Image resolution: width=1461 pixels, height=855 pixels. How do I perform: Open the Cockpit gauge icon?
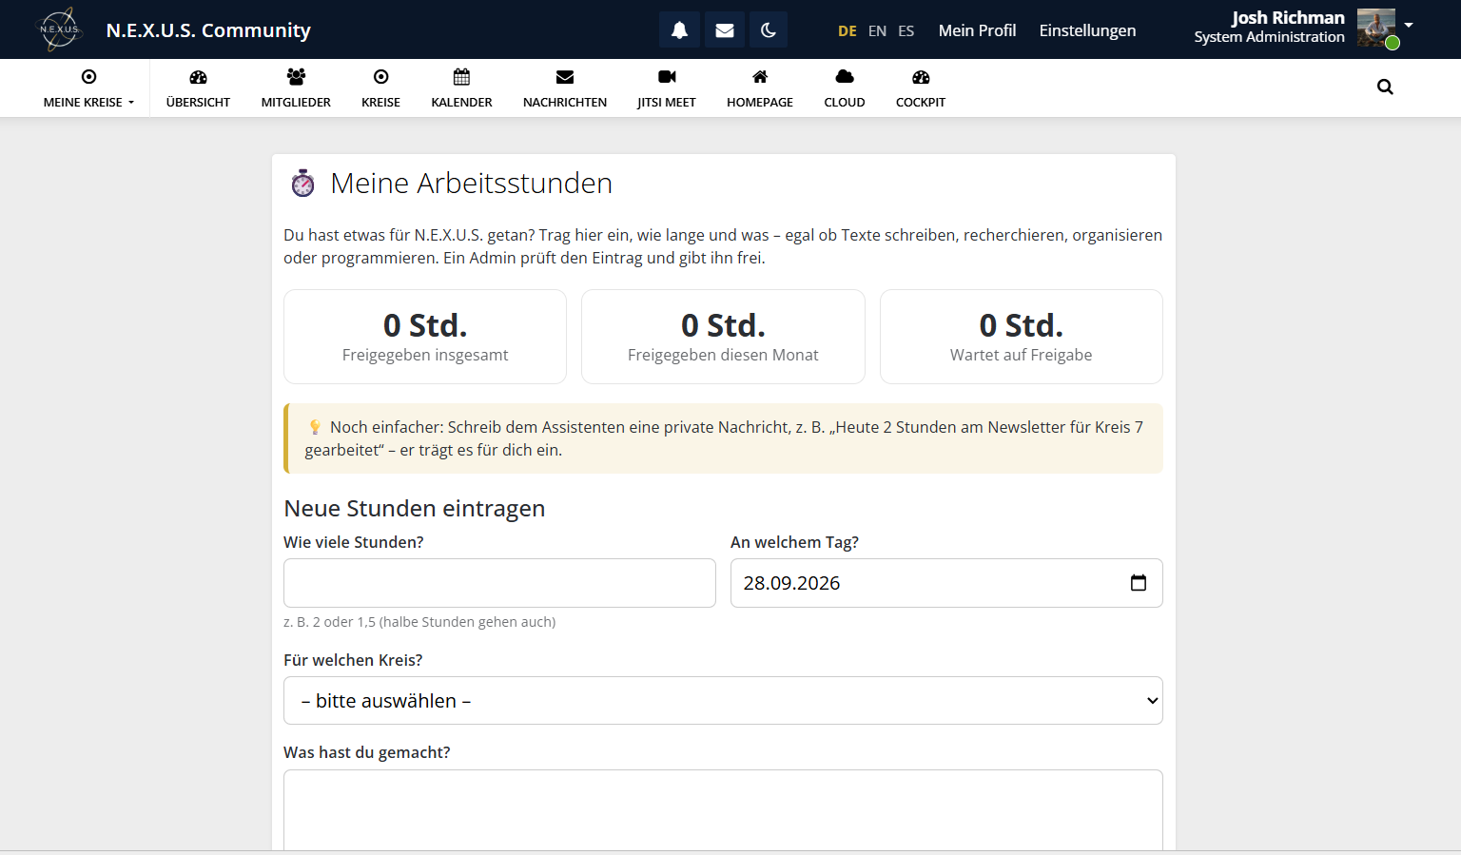[921, 77]
